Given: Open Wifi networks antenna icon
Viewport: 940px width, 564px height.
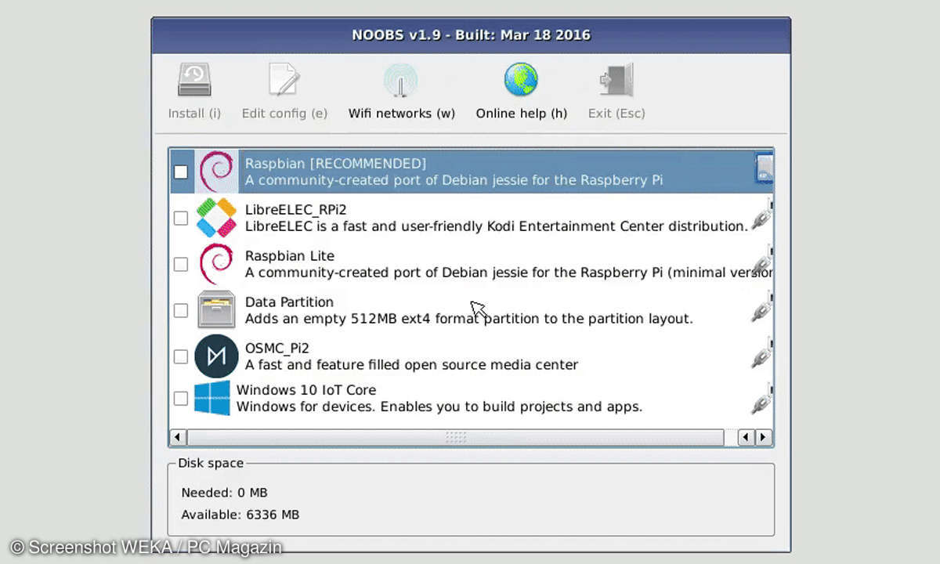Looking at the screenshot, I should click(x=401, y=80).
